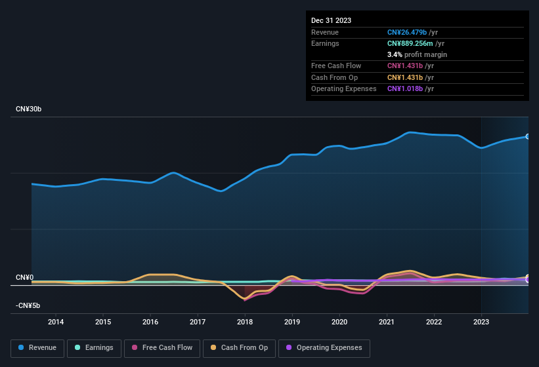The height and width of the screenshot is (367, 539).
Task: Click the CN¥1.431b Free Cash Flow value
Action: (x=405, y=66)
